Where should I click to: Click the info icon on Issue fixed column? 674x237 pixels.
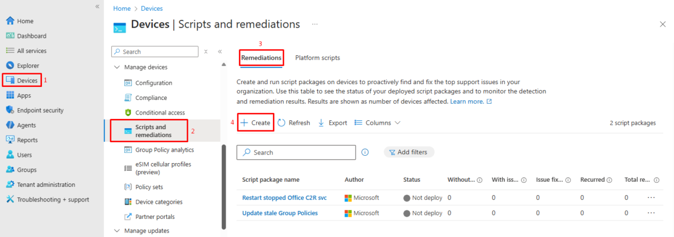(x=568, y=180)
